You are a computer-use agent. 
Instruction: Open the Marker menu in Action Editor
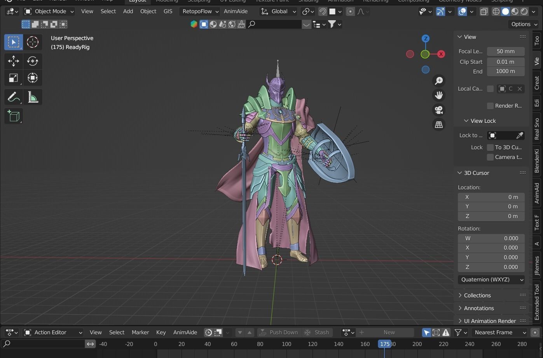point(140,332)
